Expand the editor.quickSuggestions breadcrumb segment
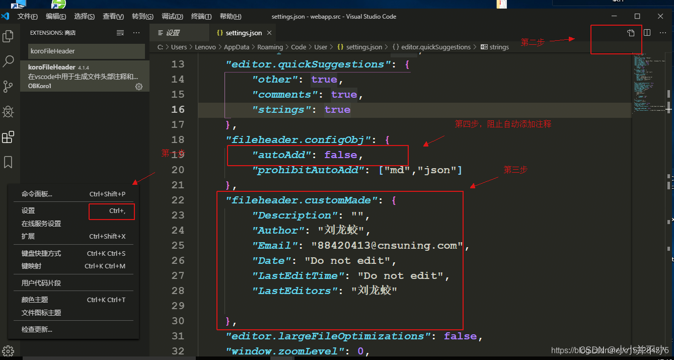674x360 pixels. tap(436, 47)
